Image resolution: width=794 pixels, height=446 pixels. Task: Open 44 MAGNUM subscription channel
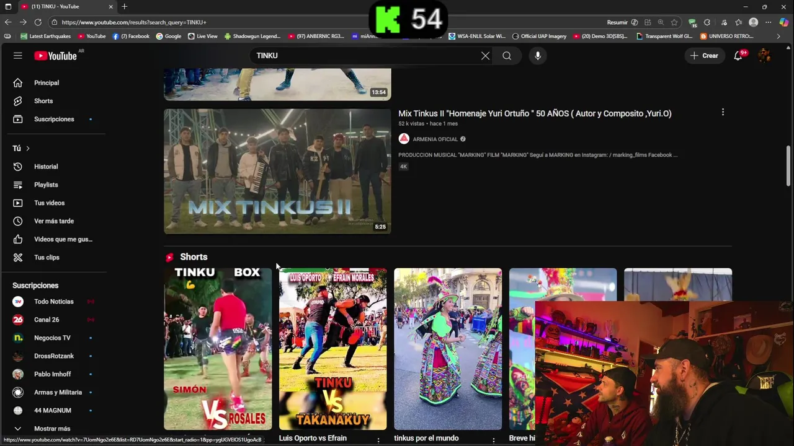pos(53,410)
